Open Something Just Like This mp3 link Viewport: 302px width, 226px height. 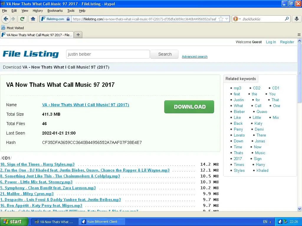pos(60,176)
